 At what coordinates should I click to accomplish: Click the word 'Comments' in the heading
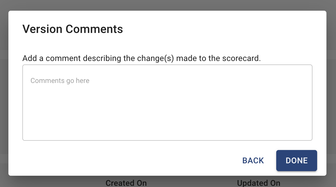94,29
